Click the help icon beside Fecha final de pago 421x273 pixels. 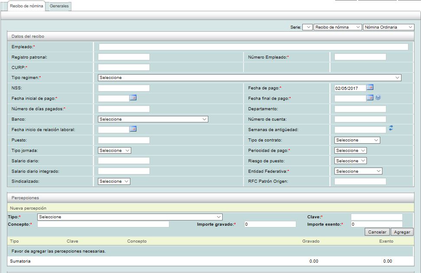point(378,98)
